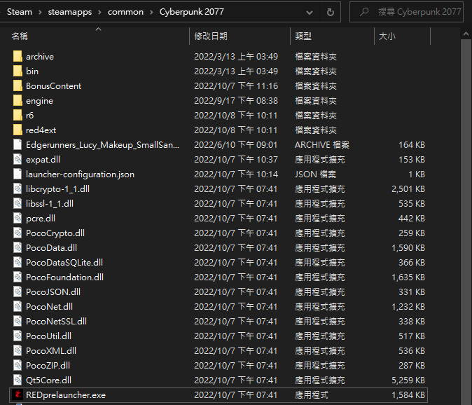The width and height of the screenshot is (472, 405).
Task: Click the BonusContent folder name
Action: [54, 85]
